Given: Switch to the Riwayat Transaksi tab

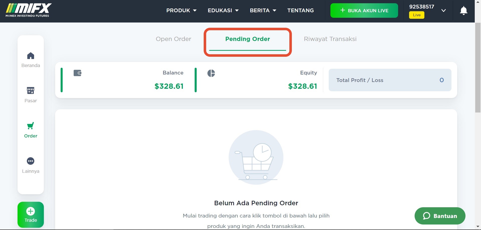Looking at the screenshot, I should point(330,39).
